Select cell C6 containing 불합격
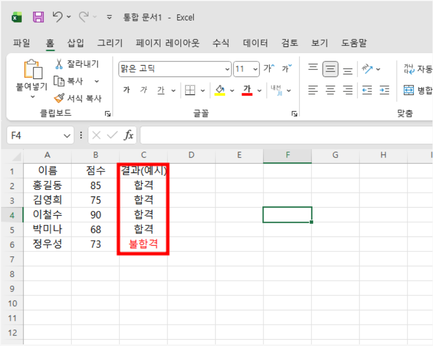 coord(143,245)
